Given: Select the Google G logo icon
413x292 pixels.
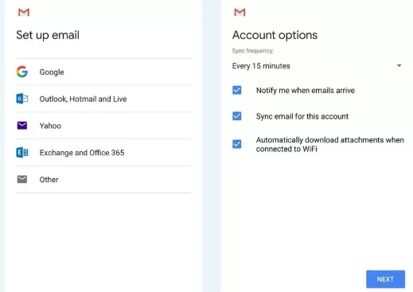Looking at the screenshot, I should 22,72.
